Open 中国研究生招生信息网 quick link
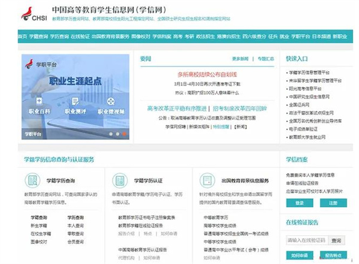Screen dimensions: 359x264 click(x=309, y=97)
